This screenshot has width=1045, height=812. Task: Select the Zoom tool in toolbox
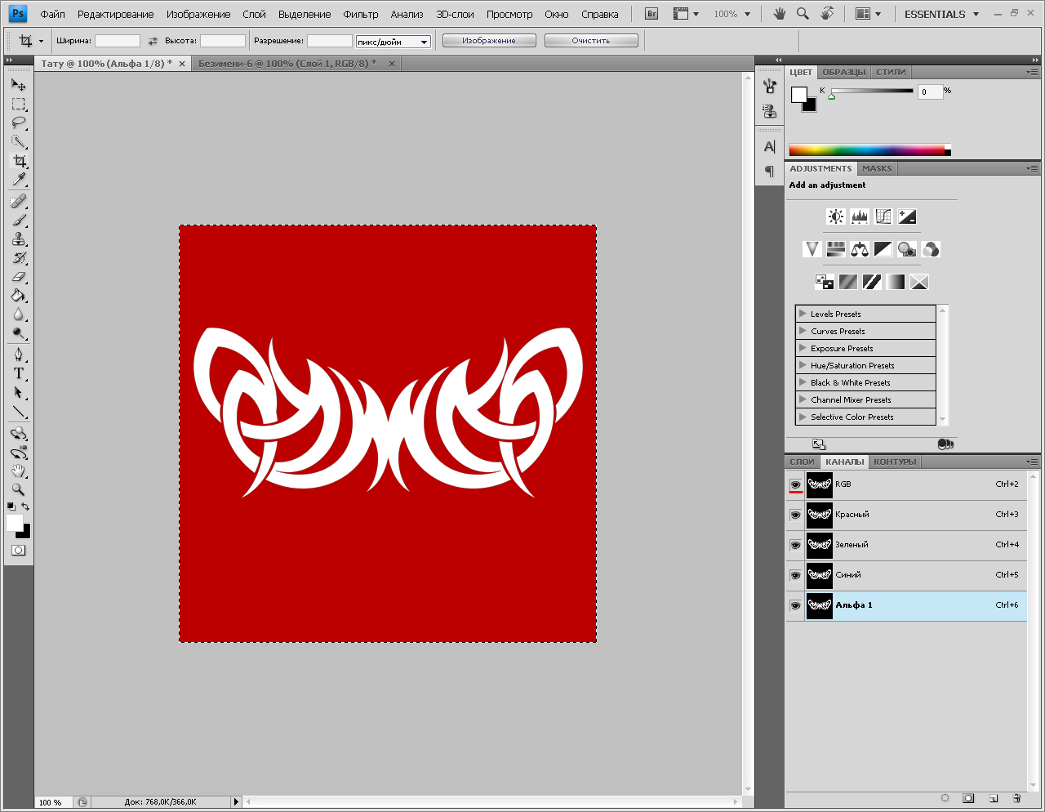tap(19, 490)
